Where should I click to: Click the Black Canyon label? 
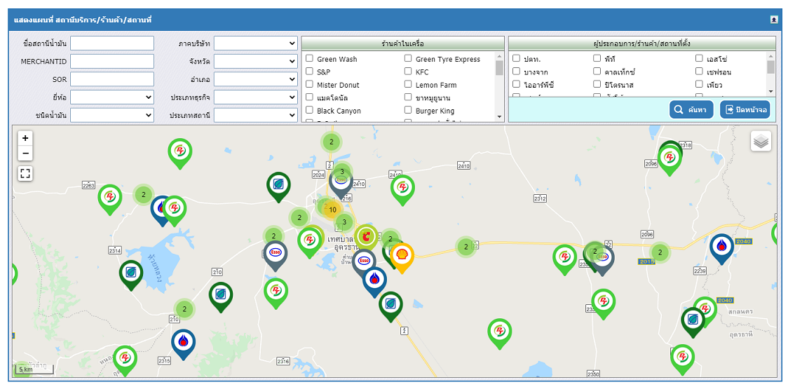pos(339,111)
